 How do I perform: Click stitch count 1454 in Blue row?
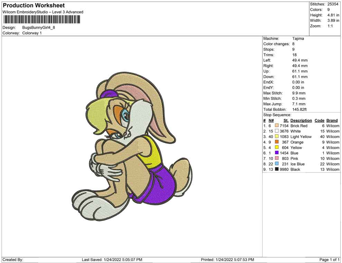click(284, 153)
